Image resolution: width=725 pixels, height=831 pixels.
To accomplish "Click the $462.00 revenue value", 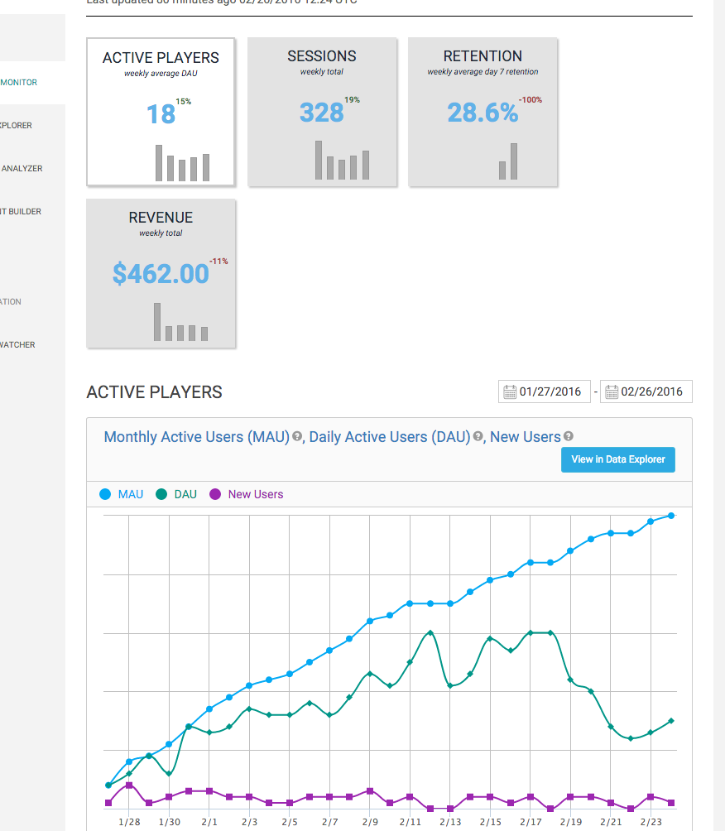I will (161, 274).
